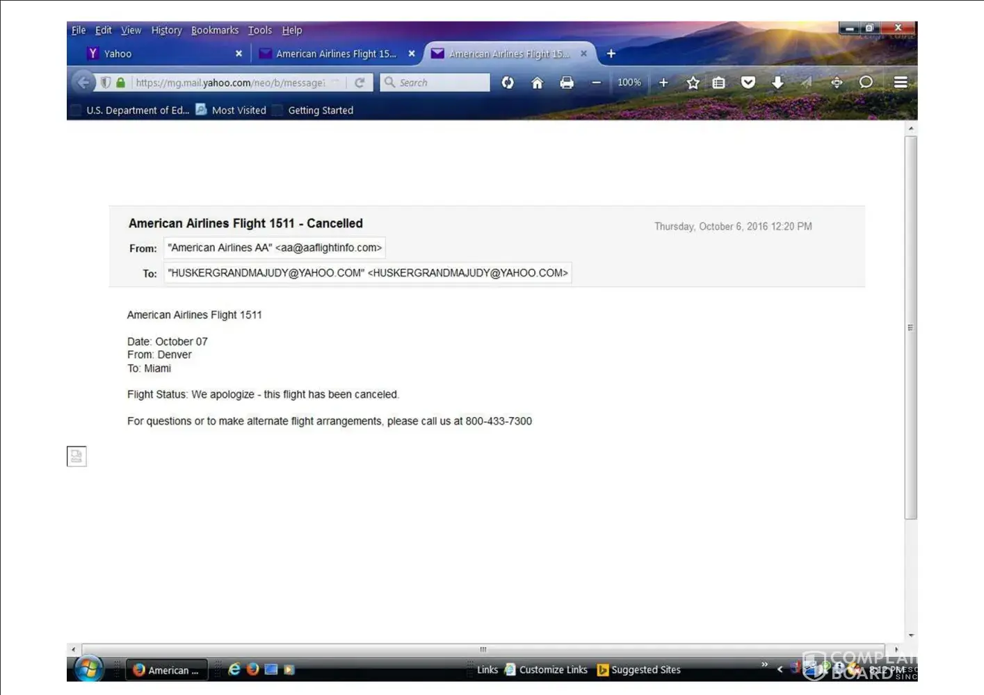Open Suggested Sites in taskbar Links bar
984x695 pixels.
(x=639, y=670)
